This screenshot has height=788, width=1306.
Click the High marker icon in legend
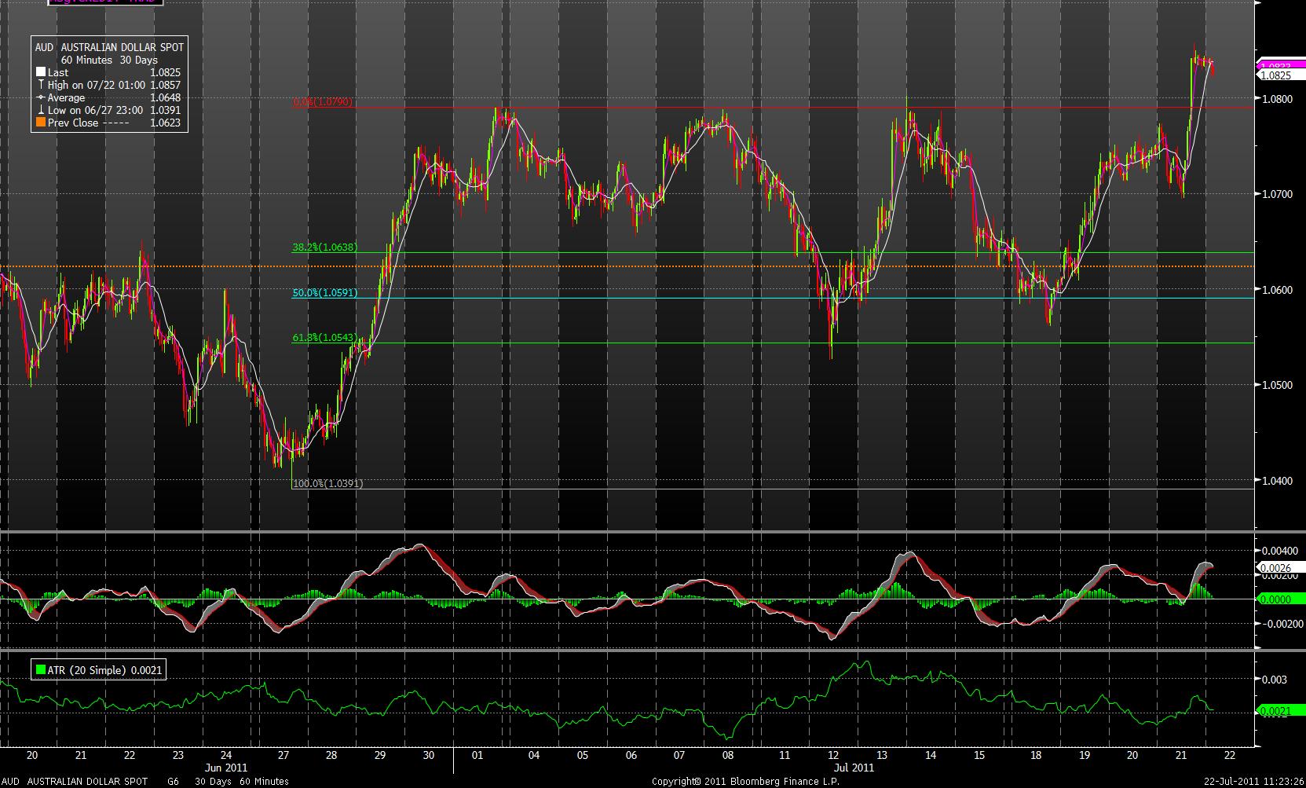(41, 85)
